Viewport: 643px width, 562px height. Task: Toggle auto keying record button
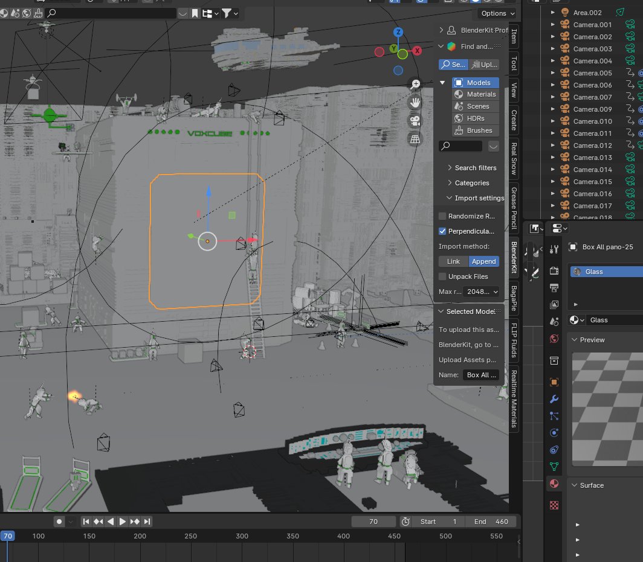(x=59, y=522)
